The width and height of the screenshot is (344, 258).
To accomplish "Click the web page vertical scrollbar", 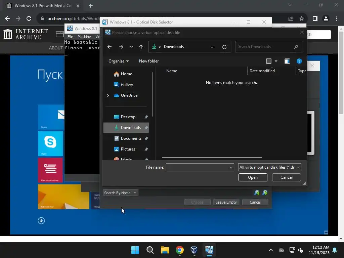I will click(341, 73).
